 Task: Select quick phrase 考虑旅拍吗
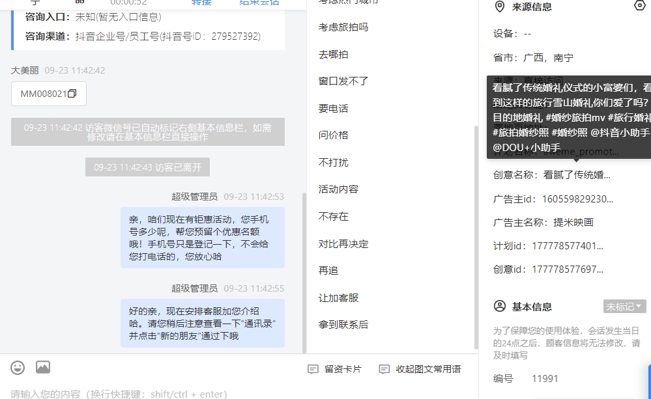point(343,27)
